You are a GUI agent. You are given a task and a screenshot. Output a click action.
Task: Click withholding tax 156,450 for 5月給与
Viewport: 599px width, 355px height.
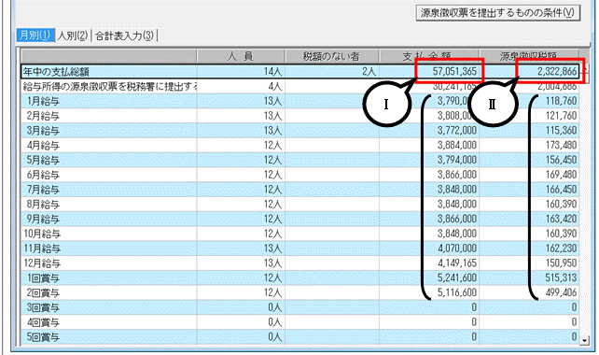(x=561, y=160)
